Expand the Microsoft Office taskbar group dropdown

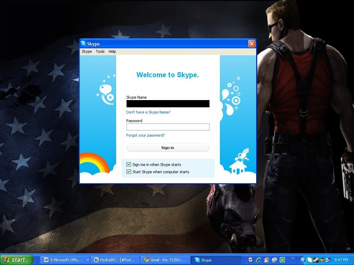(88, 260)
